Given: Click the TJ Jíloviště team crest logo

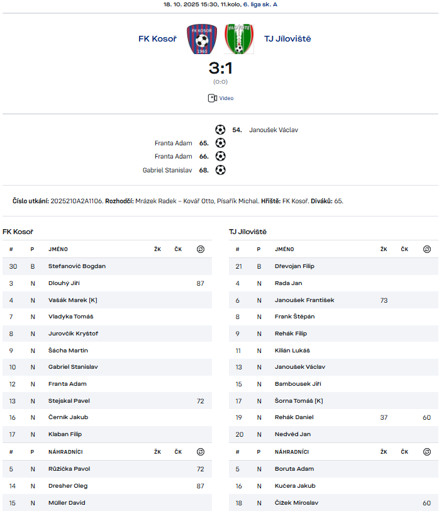Looking at the screenshot, I should [239, 39].
